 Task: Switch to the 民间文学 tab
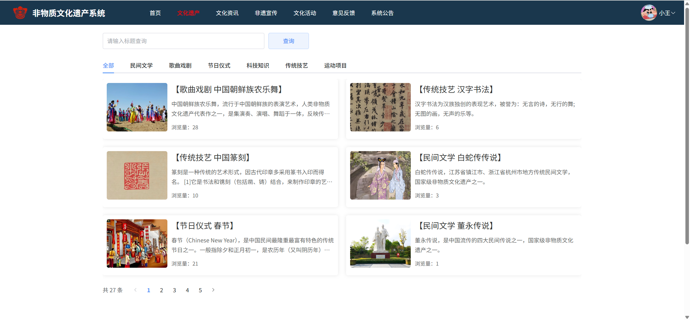tap(141, 65)
